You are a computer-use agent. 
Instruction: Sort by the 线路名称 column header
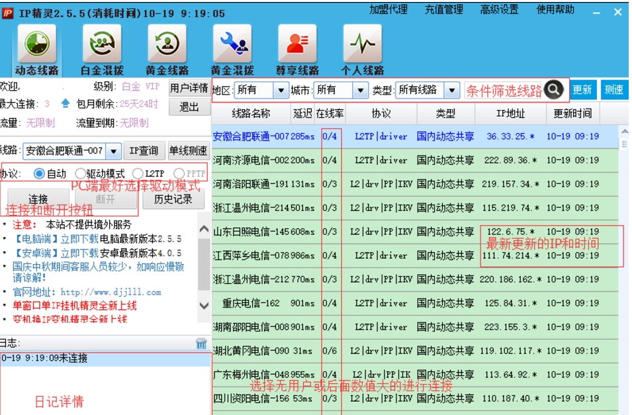(251, 114)
